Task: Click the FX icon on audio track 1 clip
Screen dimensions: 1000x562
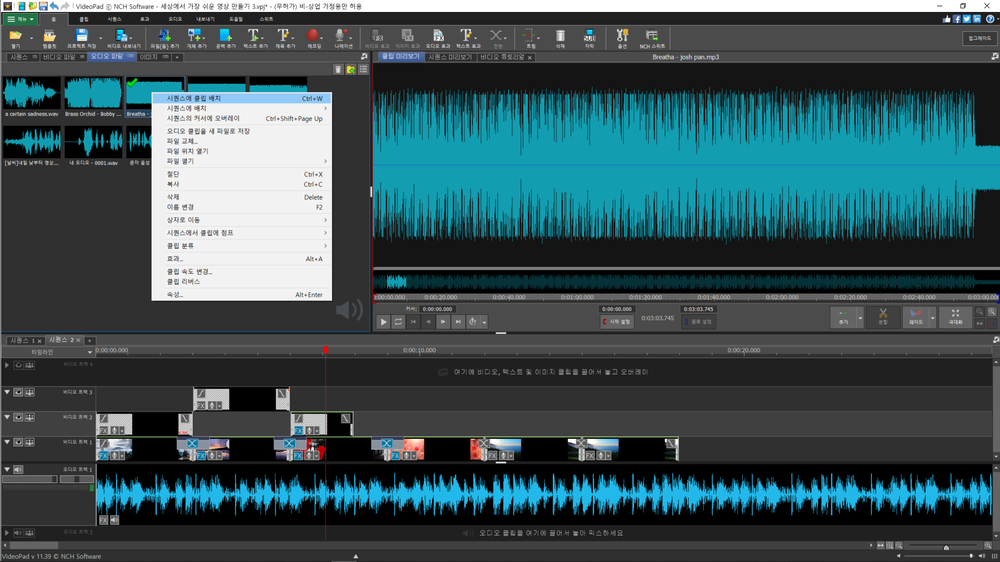Action: tap(104, 520)
